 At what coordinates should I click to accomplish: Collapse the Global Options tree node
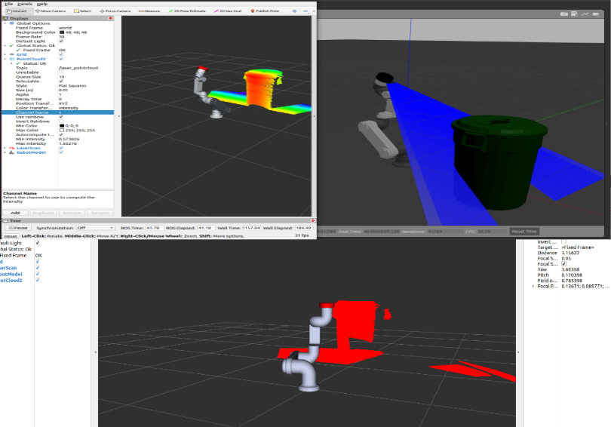pyautogui.click(x=5, y=23)
